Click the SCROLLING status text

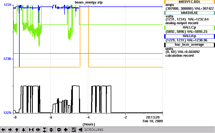coord(94,130)
